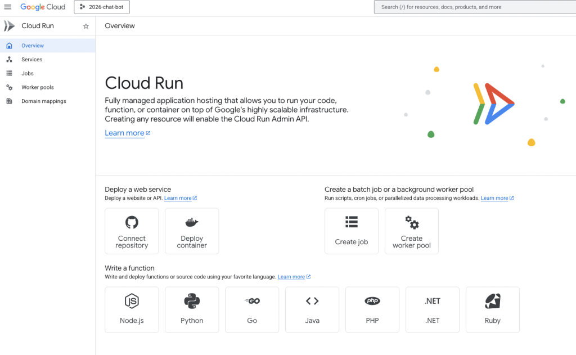This screenshot has height=355, width=576.
Task: Choose the .NET function card
Action: (x=433, y=310)
